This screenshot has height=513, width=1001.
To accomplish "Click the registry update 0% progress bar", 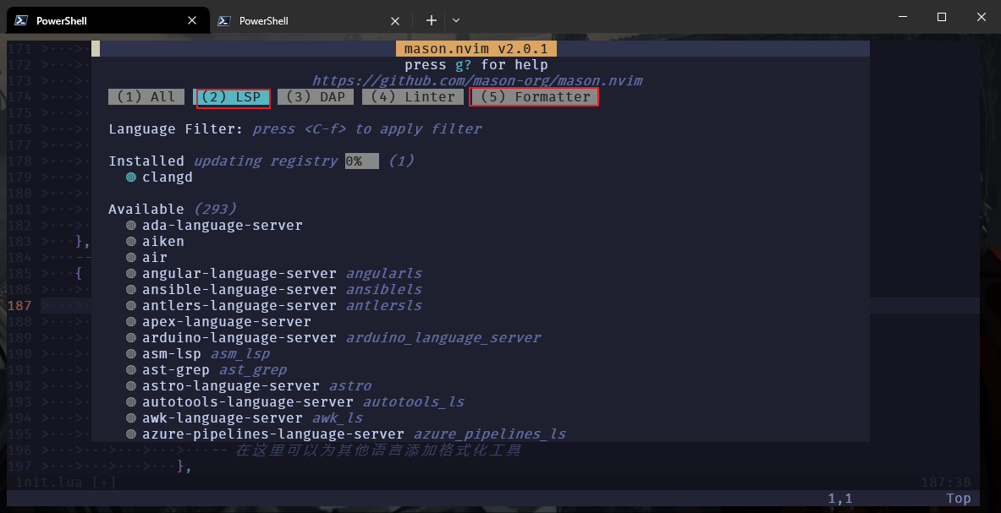I will [x=361, y=161].
